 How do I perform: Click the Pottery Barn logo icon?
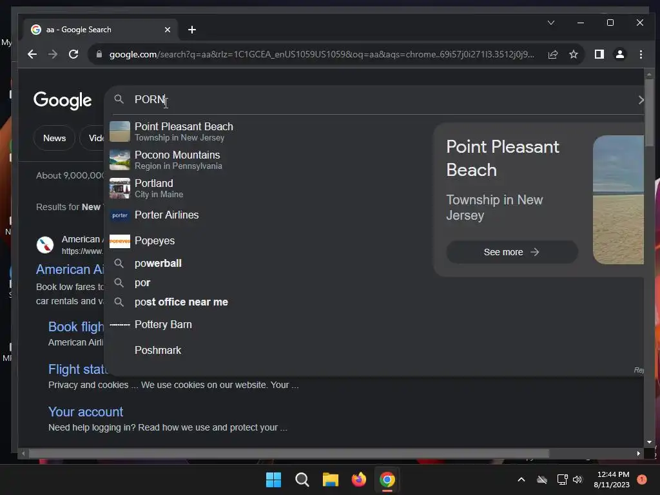point(120,325)
